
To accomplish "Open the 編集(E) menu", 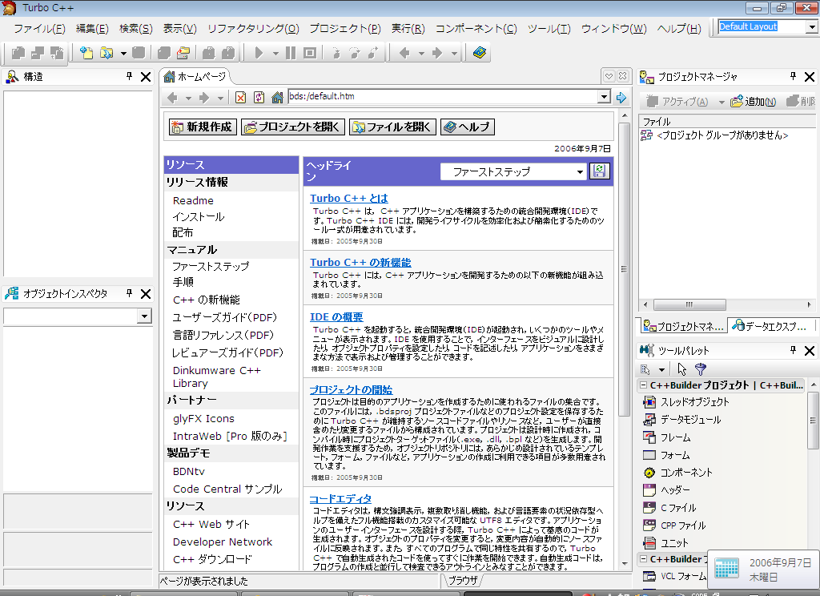I will pyautogui.click(x=92, y=29).
